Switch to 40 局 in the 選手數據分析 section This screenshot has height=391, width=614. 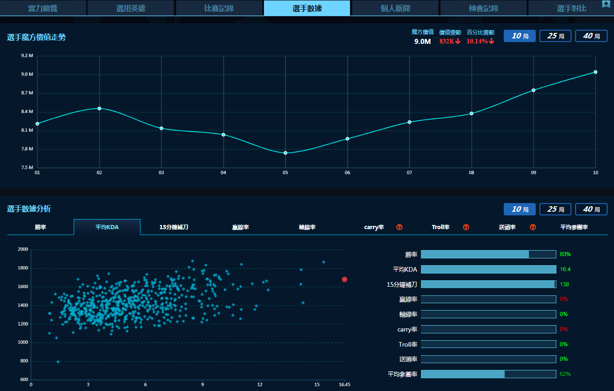click(x=591, y=209)
